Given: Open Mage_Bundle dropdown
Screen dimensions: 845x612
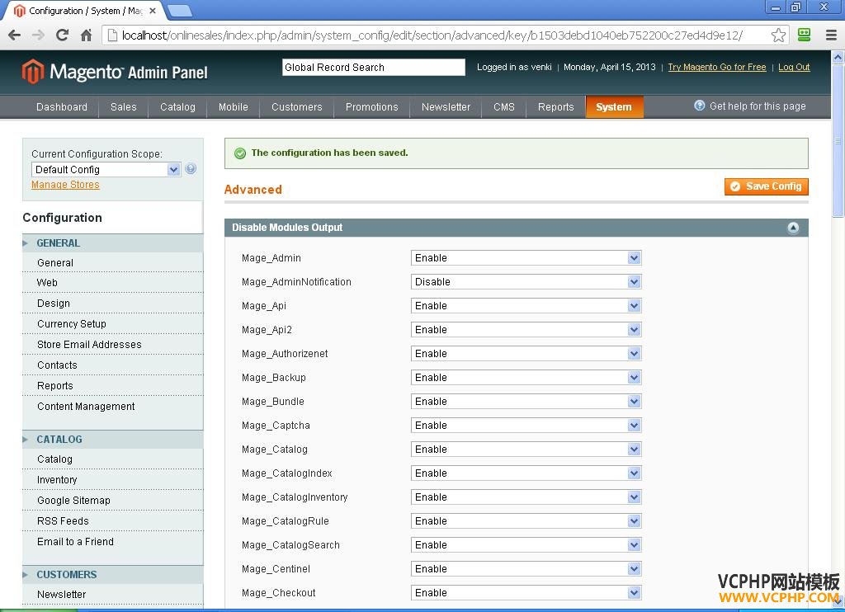Looking at the screenshot, I should coord(526,402).
